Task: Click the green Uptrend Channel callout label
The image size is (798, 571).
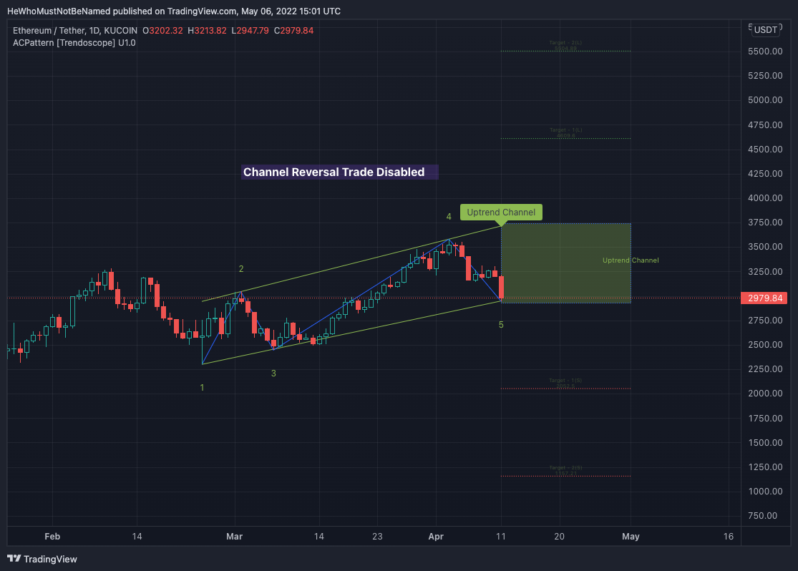Action: 501,213
